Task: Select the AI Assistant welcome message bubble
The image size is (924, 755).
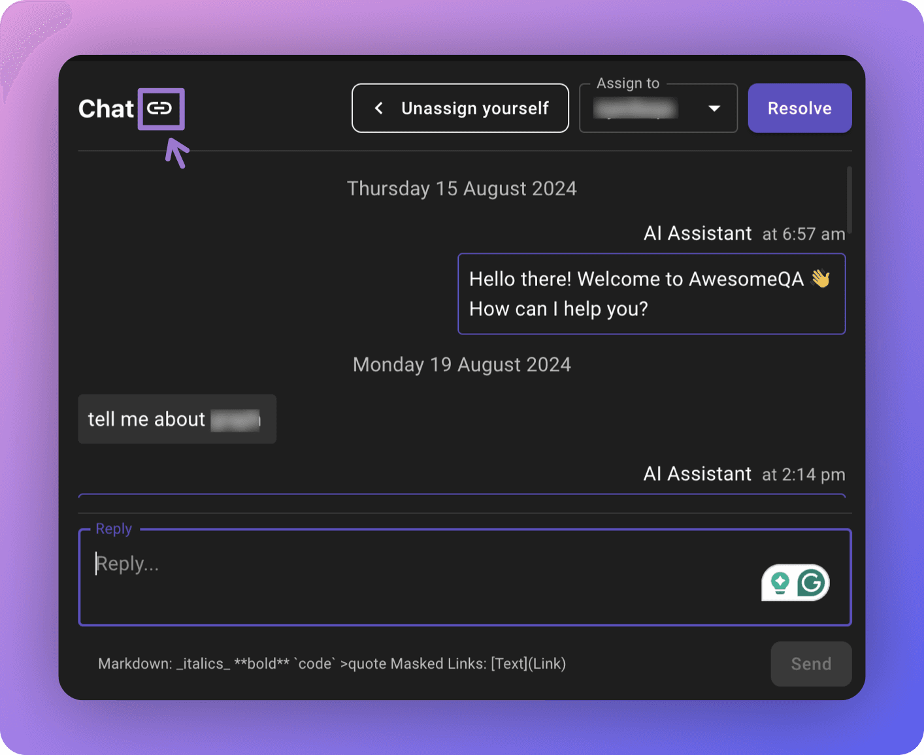Action: point(652,294)
